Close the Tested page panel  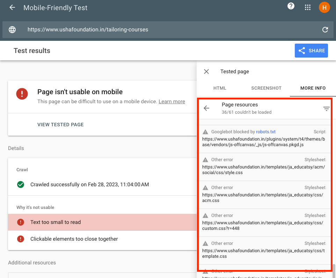pos(206,72)
